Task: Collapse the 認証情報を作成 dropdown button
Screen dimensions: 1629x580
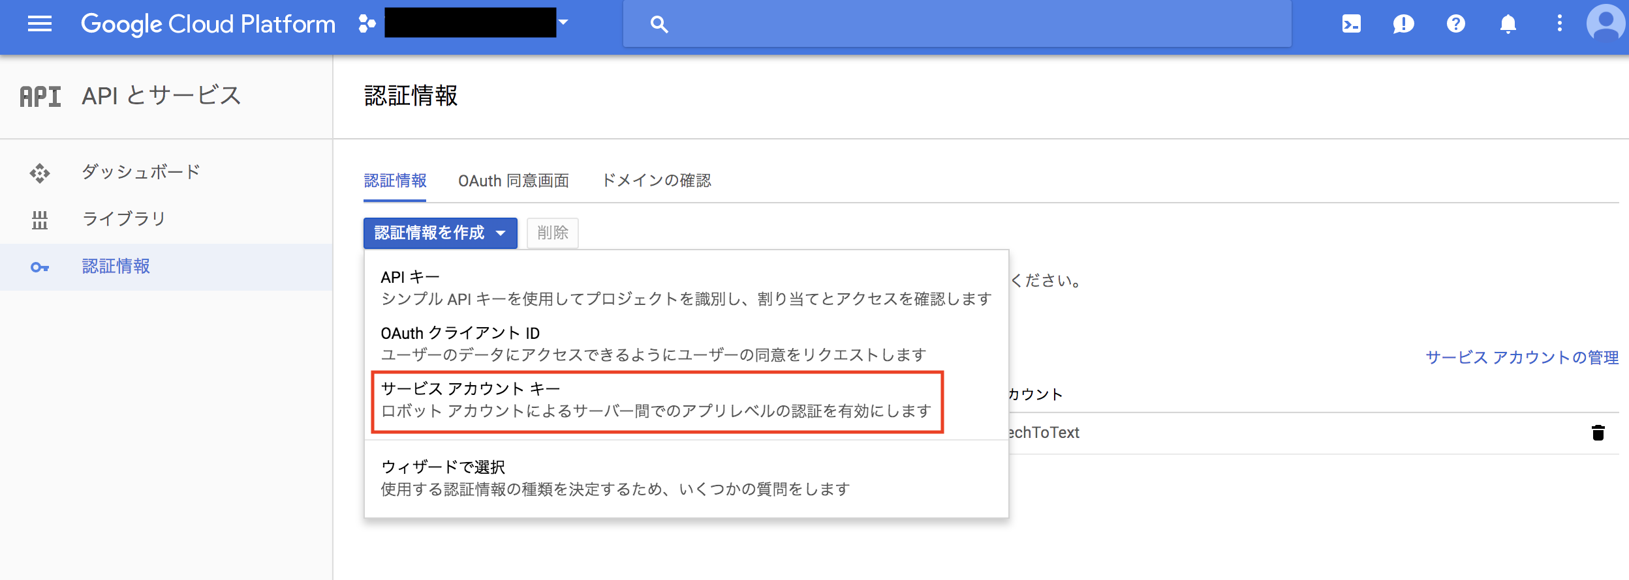Action: point(441,233)
